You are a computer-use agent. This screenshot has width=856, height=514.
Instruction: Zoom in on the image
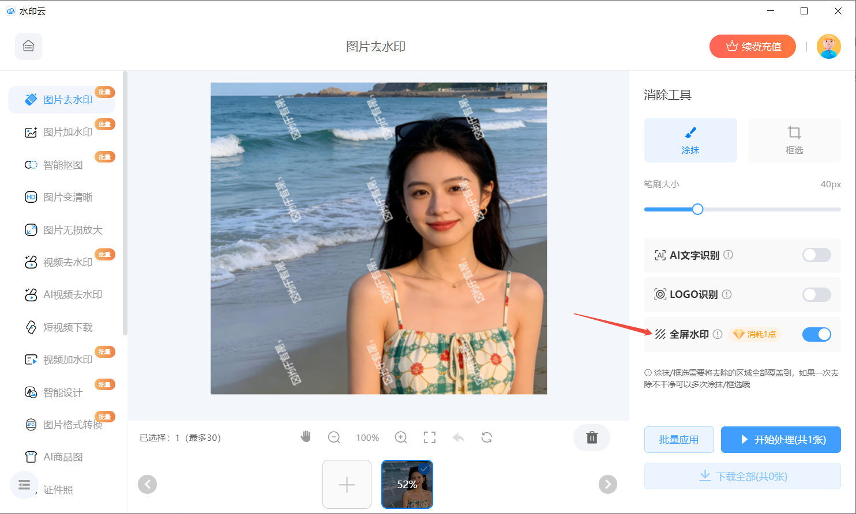click(400, 437)
